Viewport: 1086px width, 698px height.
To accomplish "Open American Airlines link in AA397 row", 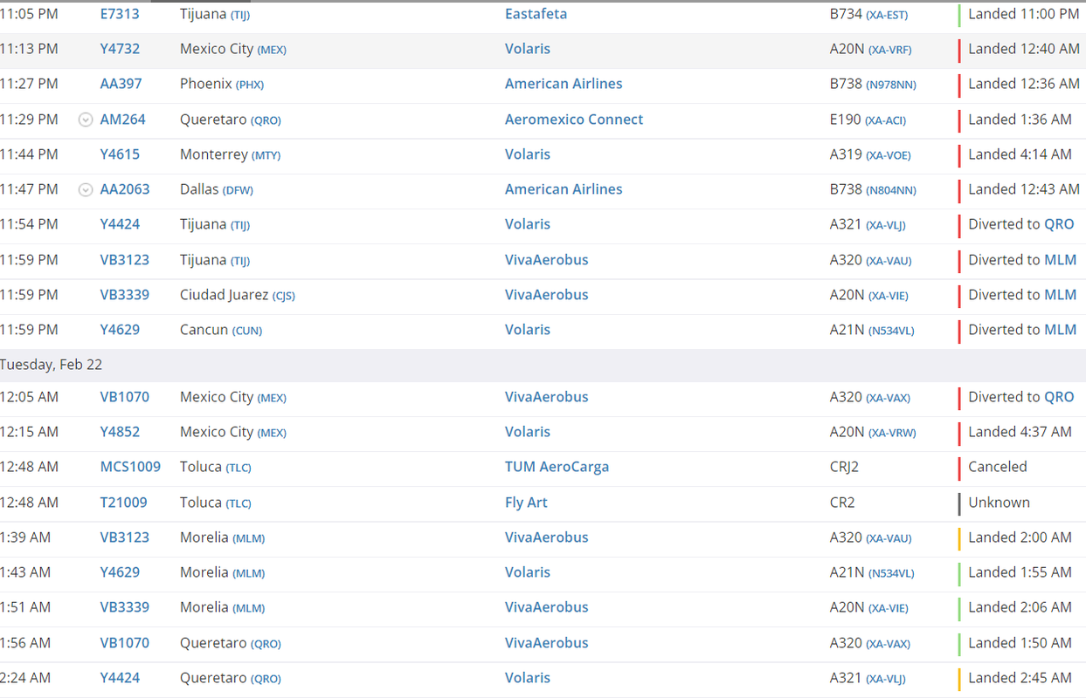I will click(564, 84).
